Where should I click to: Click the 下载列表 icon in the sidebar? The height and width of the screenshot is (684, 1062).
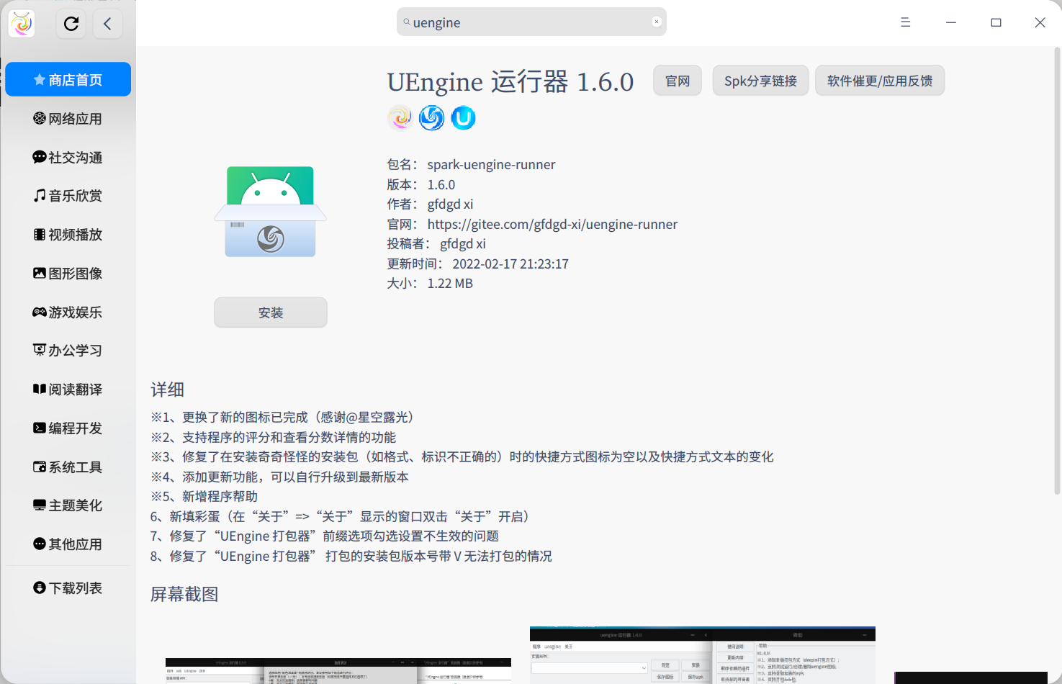click(40, 588)
